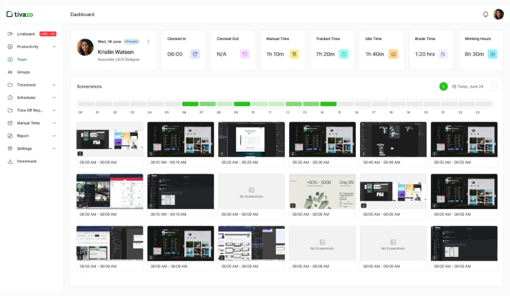
Task: Select Groups in the sidebar
Action: (x=23, y=72)
